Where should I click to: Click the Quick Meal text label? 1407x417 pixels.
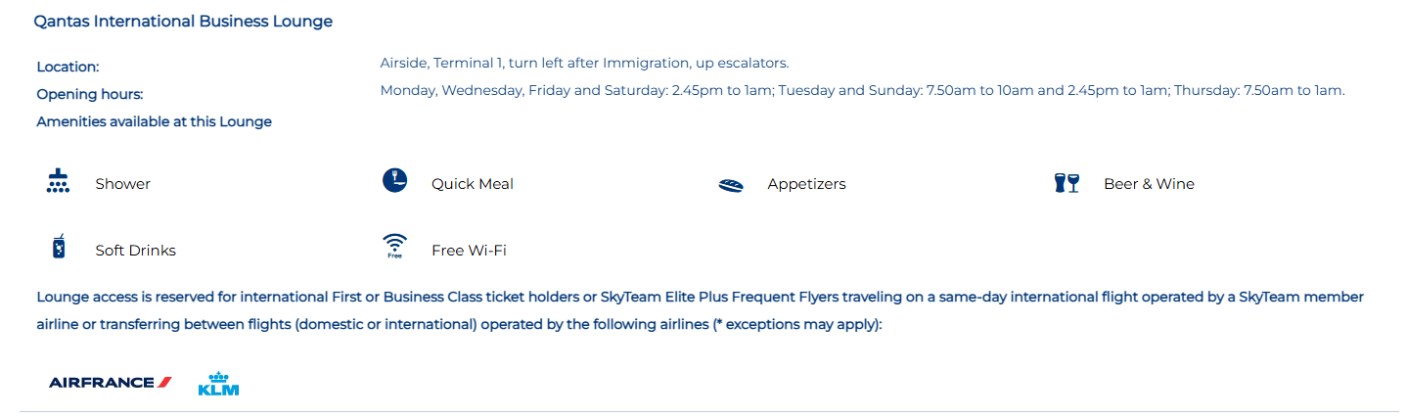(x=473, y=184)
